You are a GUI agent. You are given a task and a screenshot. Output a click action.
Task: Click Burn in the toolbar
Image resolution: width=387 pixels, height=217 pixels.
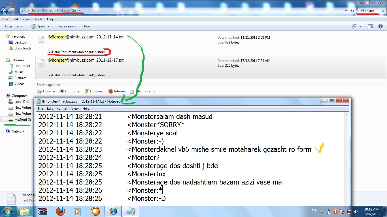pyautogui.click(x=88, y=26)
